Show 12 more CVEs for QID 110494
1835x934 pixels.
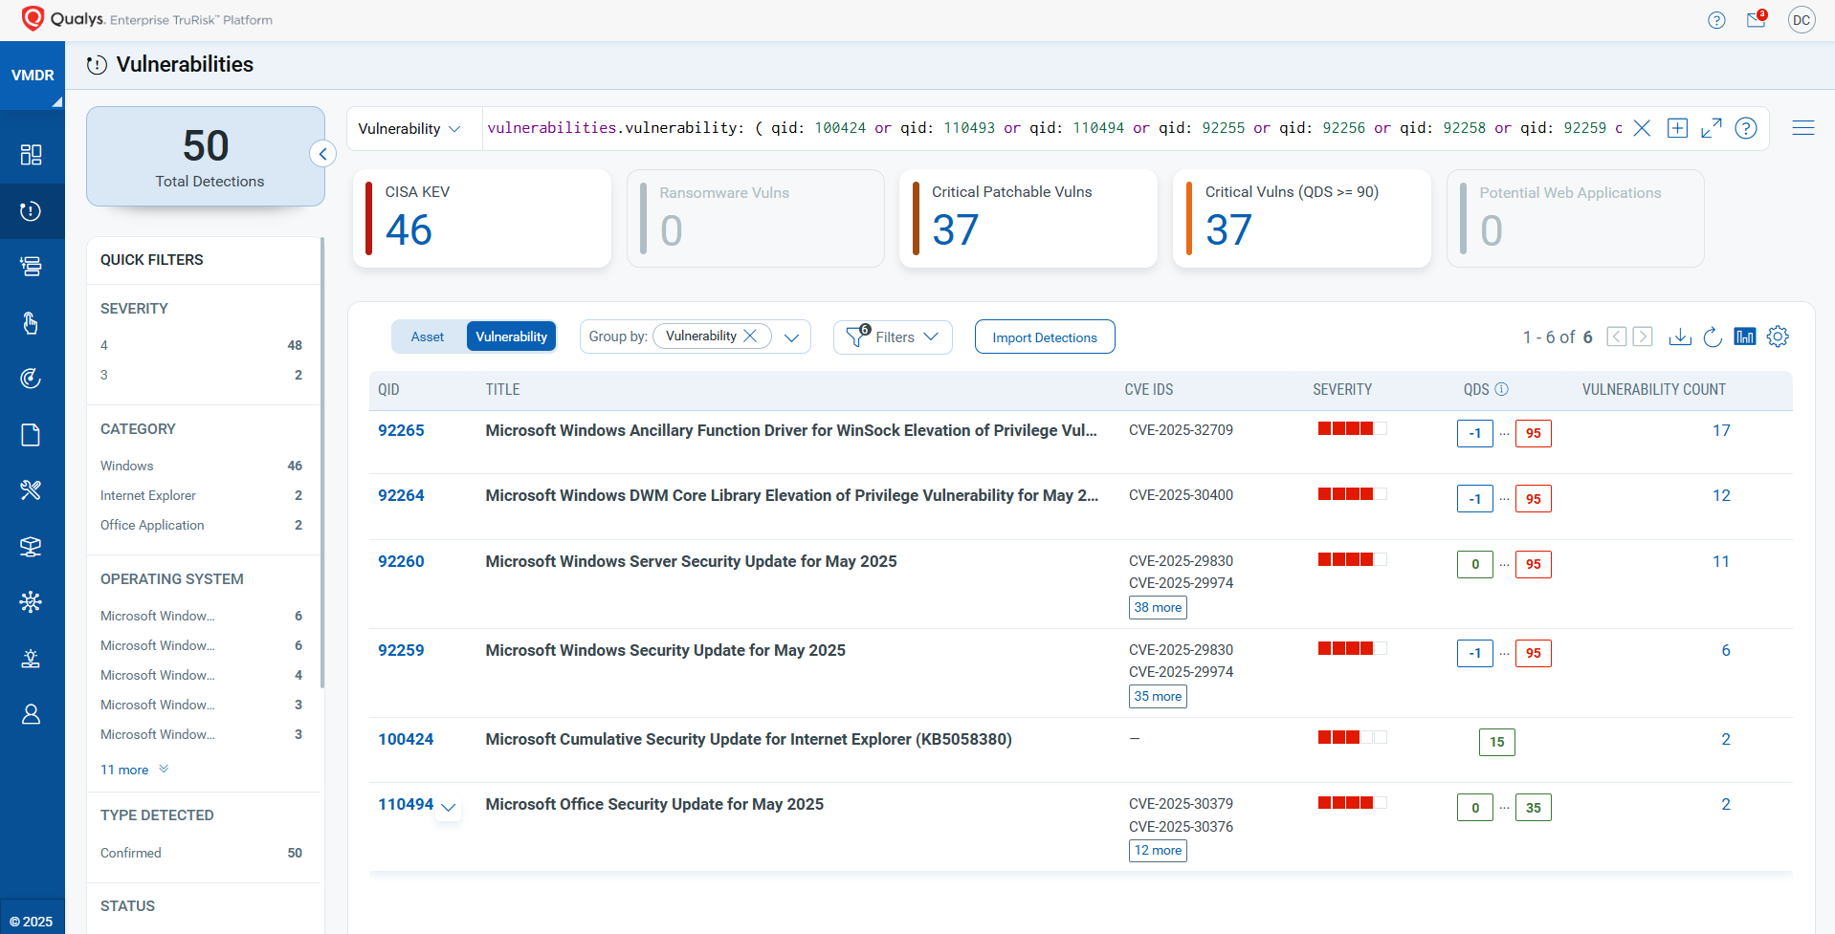(1158, 850)
